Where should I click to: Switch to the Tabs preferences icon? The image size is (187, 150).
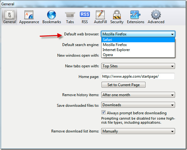point(70,17)
